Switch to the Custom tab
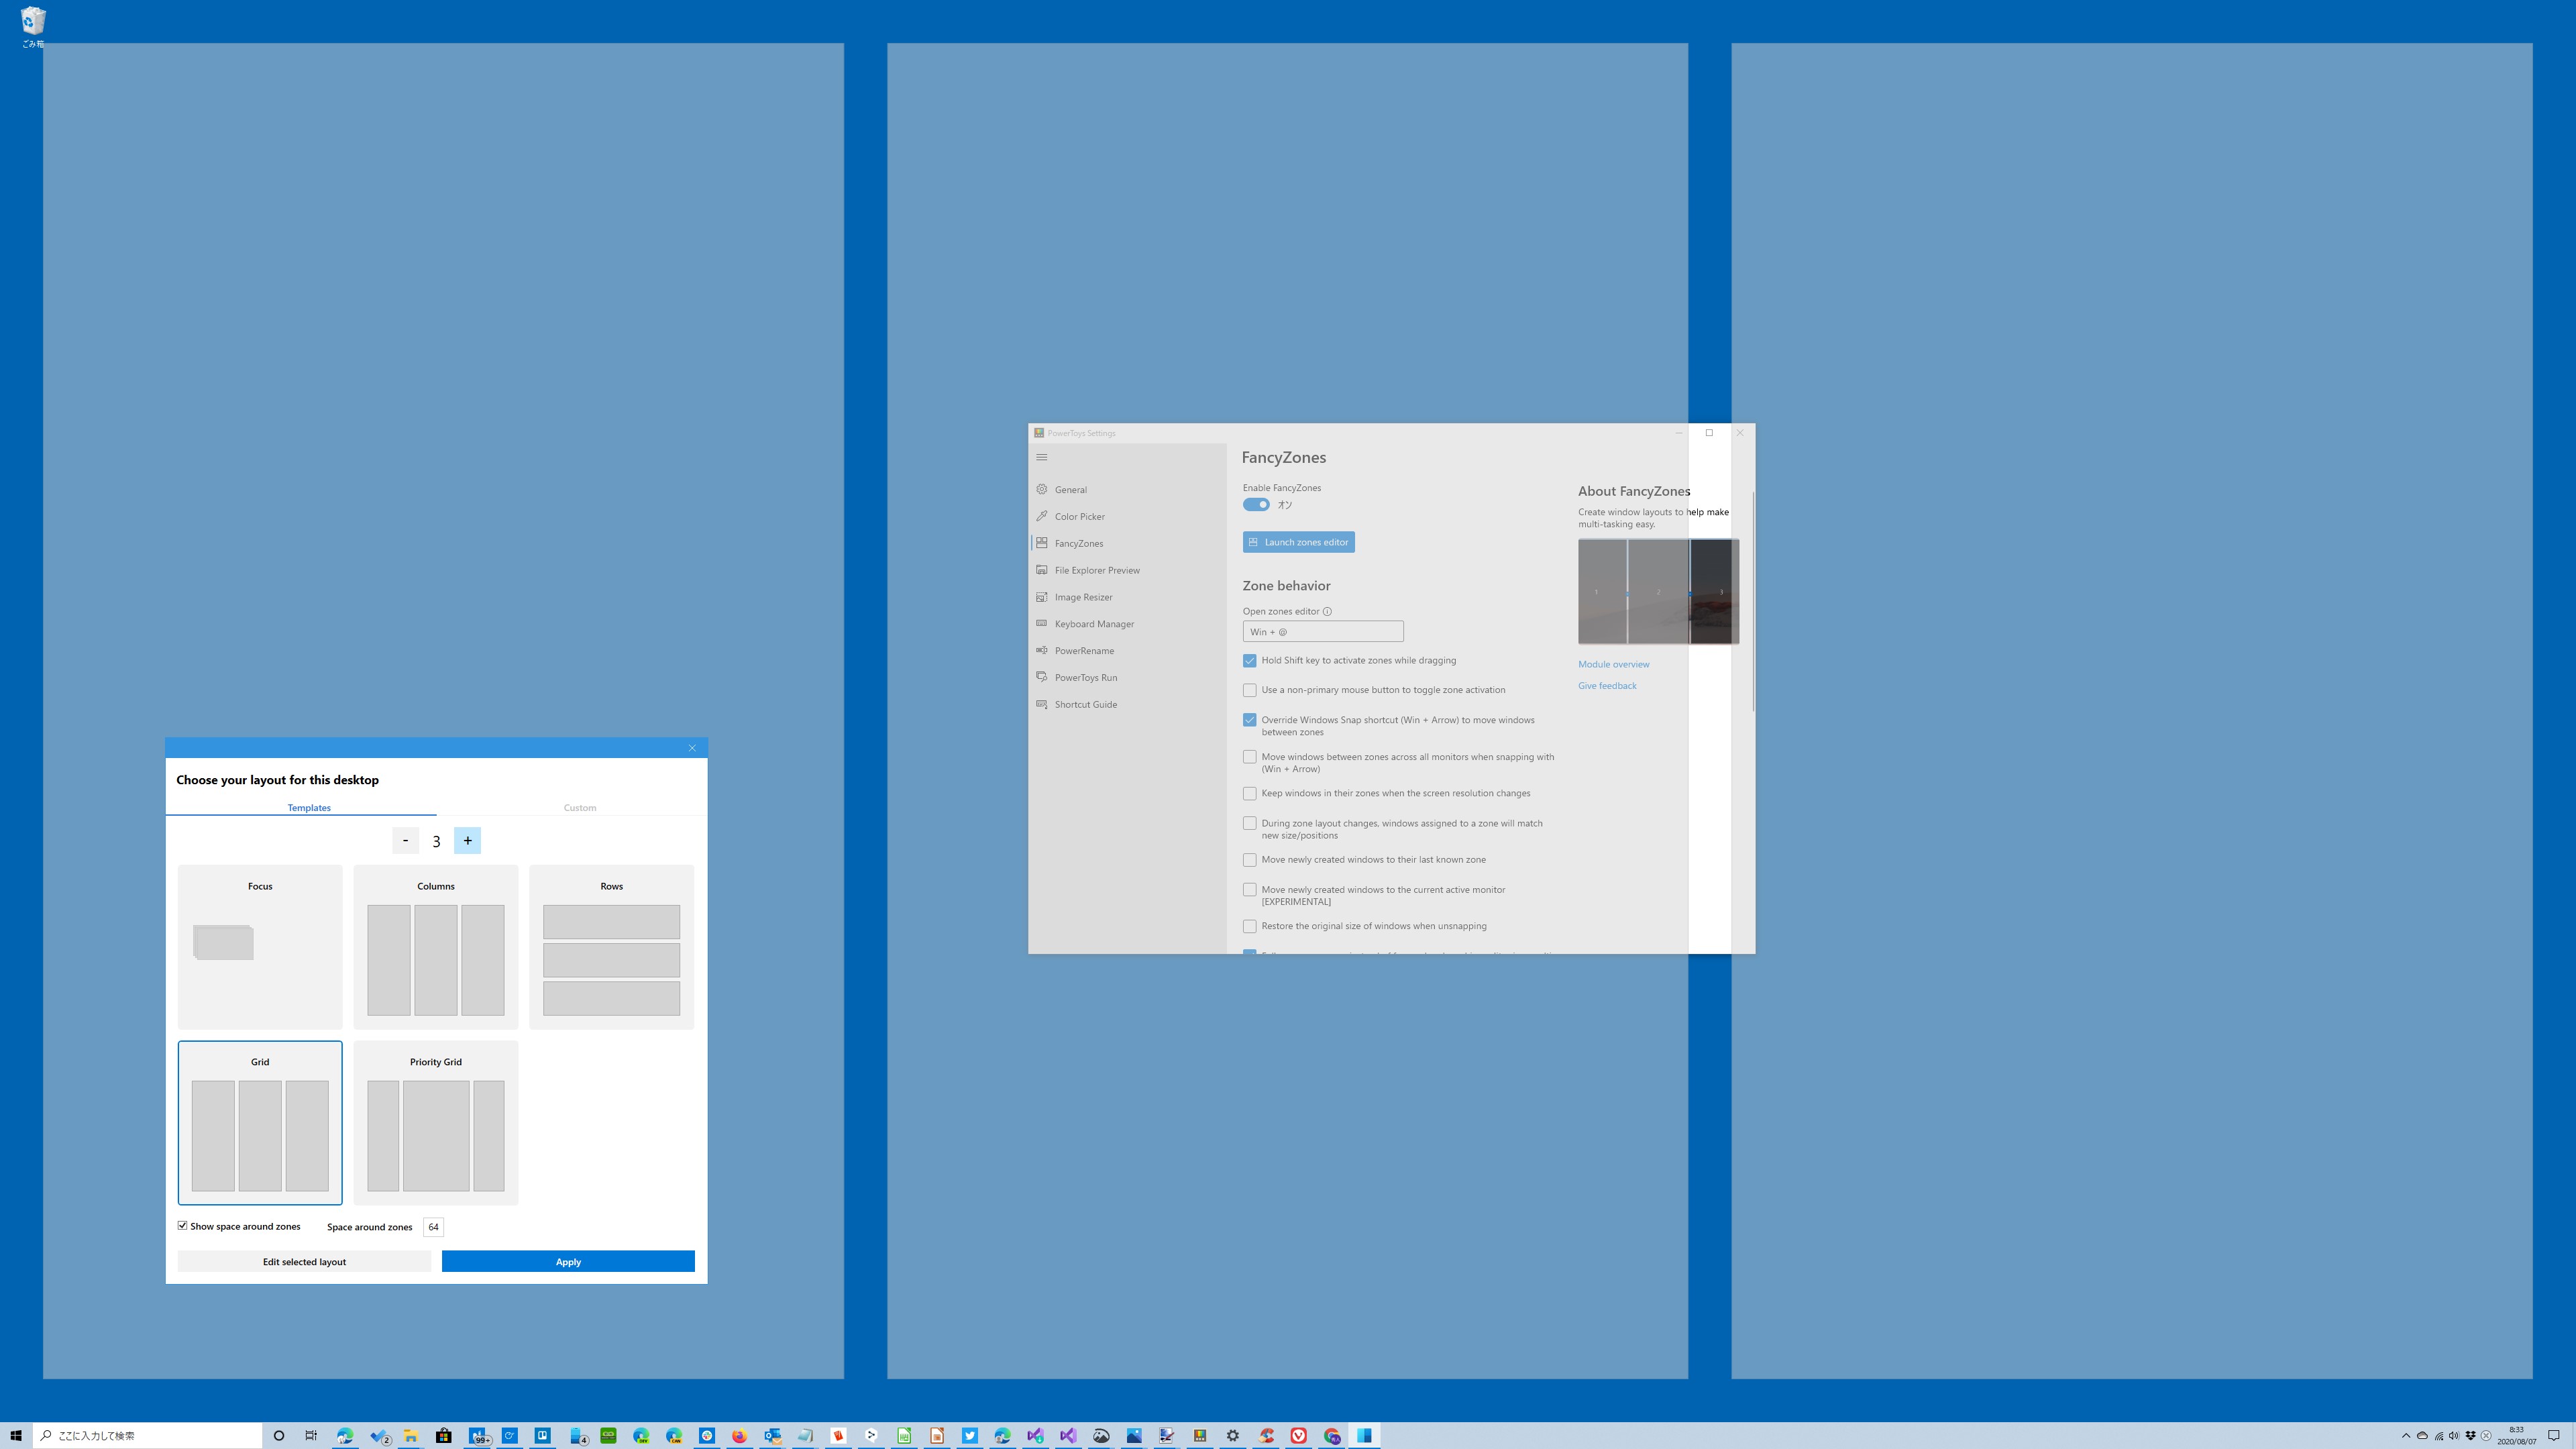 coord(579,808)
